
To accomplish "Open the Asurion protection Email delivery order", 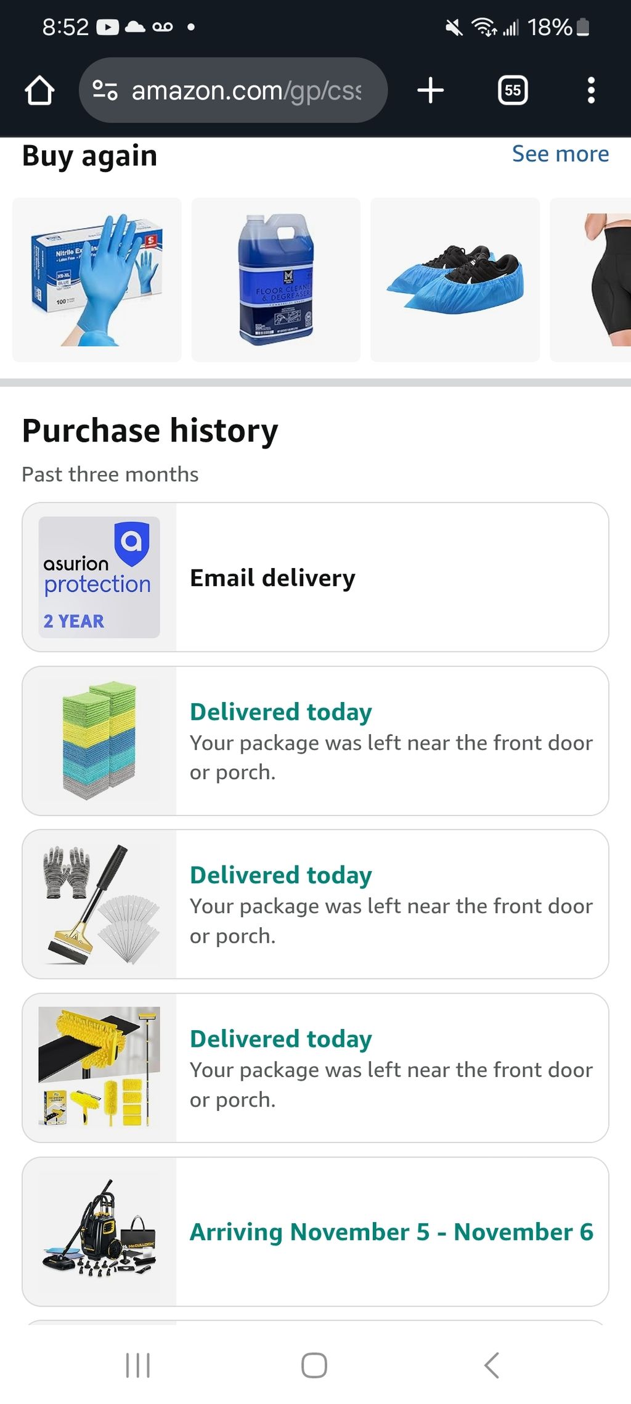I will click(392, 577).
